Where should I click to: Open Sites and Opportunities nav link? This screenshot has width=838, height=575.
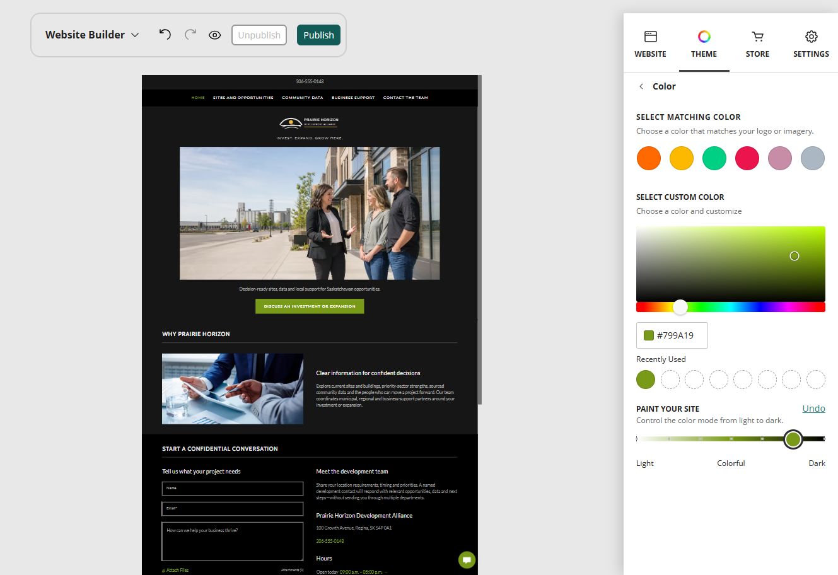243,98
